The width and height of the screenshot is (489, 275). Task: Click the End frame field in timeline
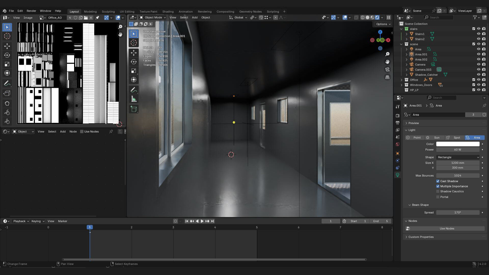pyautogui.click(x=381, y=221)
